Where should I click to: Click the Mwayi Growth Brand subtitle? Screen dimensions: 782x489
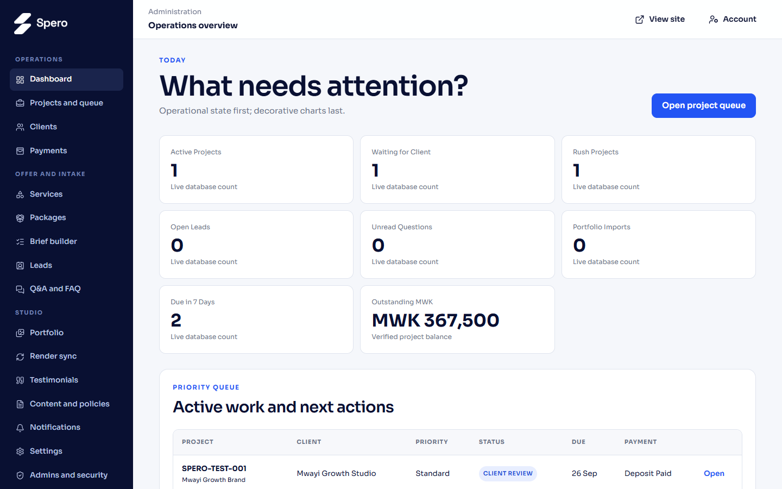pos(213,480)
